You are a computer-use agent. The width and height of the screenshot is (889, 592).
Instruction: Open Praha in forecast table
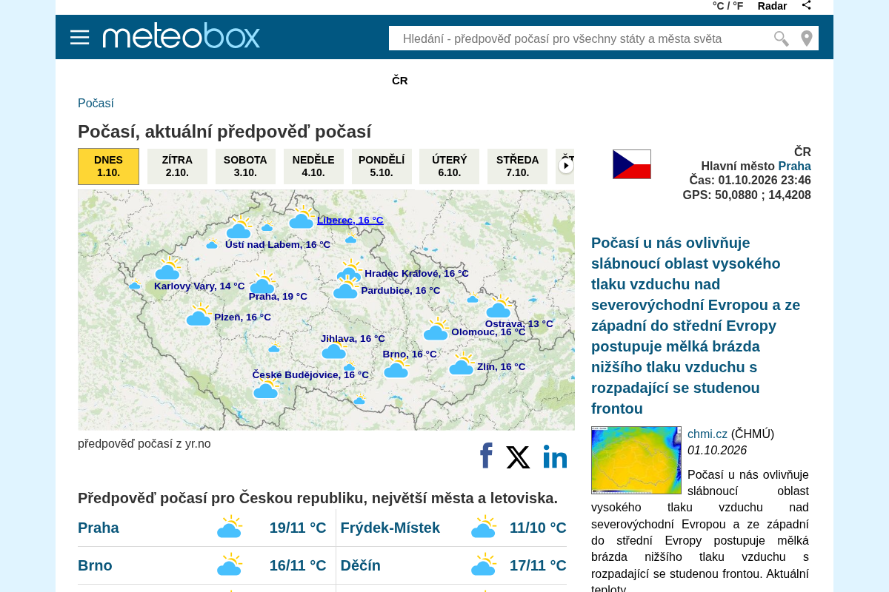coord(99,528)
